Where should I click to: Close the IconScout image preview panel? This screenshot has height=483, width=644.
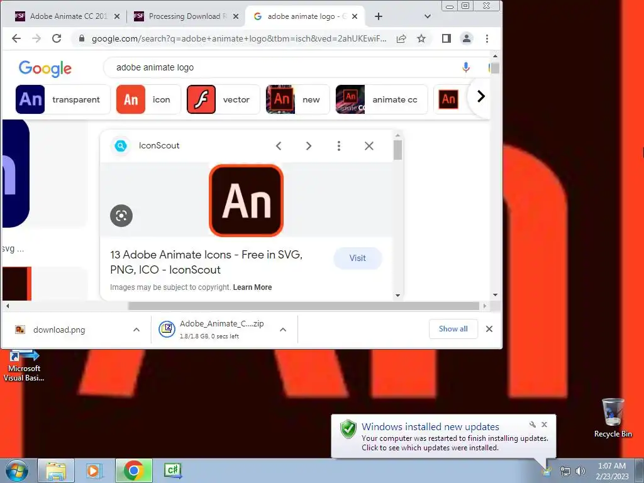tap(369, 146)
